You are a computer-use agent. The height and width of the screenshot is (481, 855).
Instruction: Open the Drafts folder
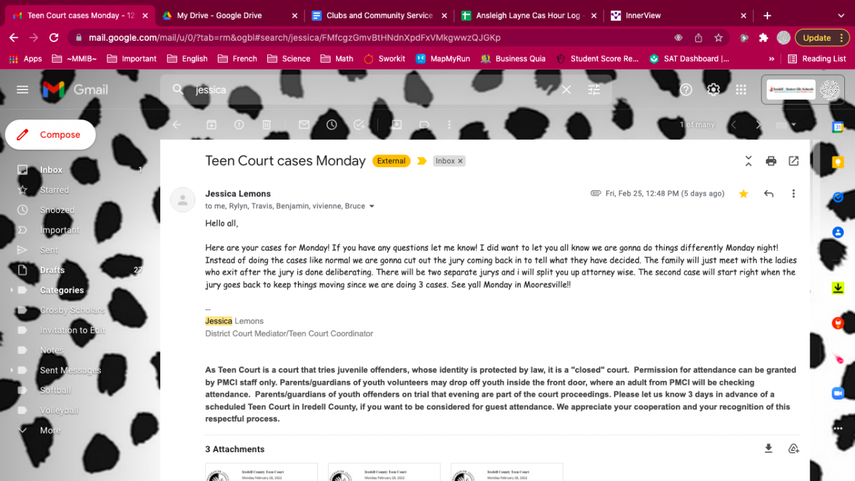click(x=52, y=270)
